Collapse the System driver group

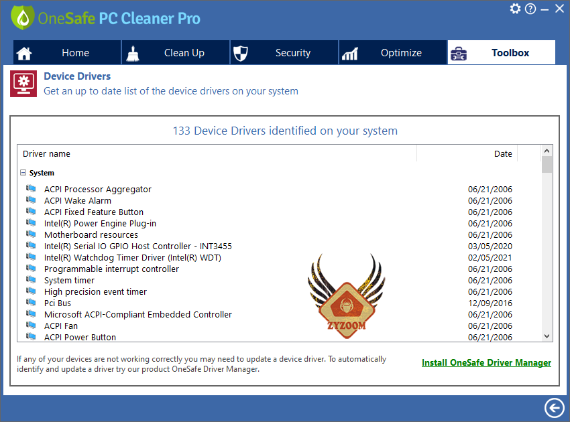coord(23,173)
